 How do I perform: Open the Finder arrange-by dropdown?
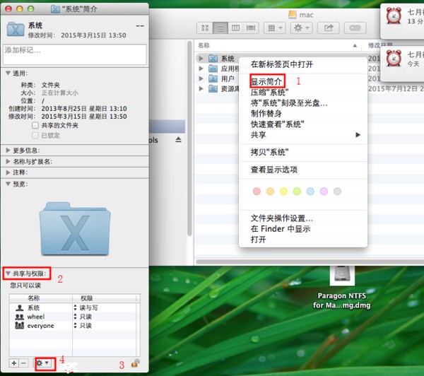tap(275, 28)
